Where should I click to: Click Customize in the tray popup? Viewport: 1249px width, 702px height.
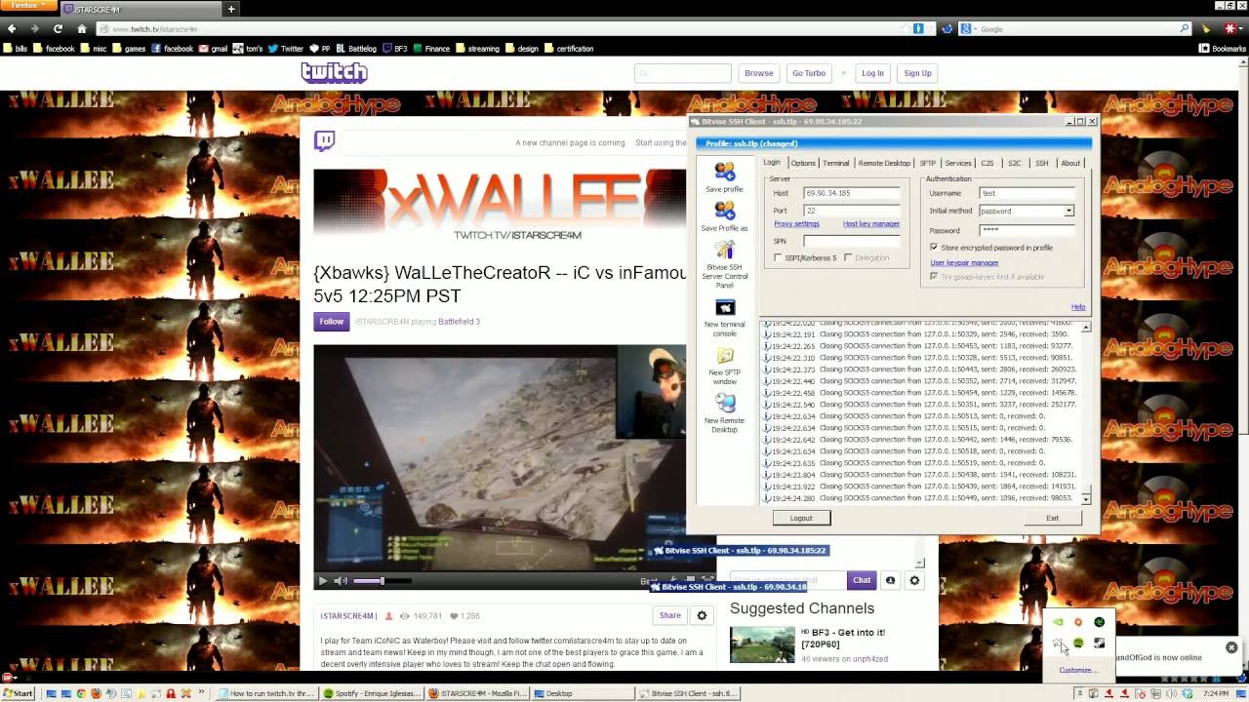(1078, 670)
